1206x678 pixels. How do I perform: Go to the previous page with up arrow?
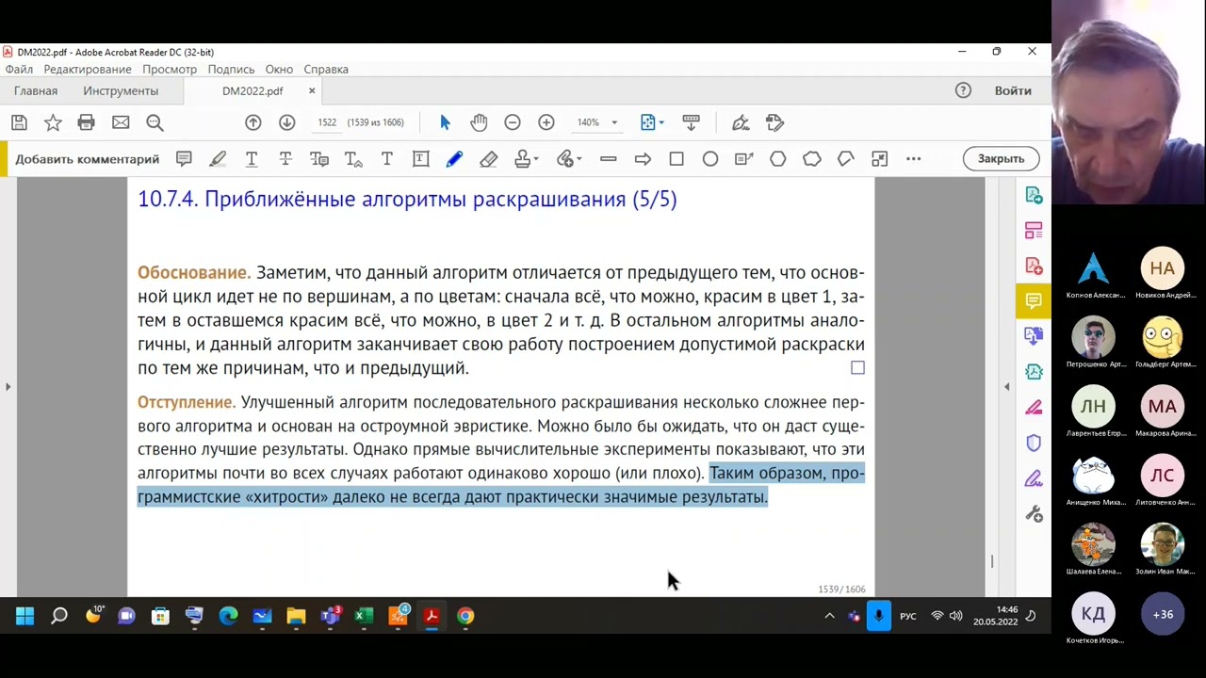click(x=253, y=122)
